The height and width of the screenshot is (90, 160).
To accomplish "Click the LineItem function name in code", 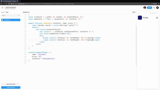I will point(46,23).
